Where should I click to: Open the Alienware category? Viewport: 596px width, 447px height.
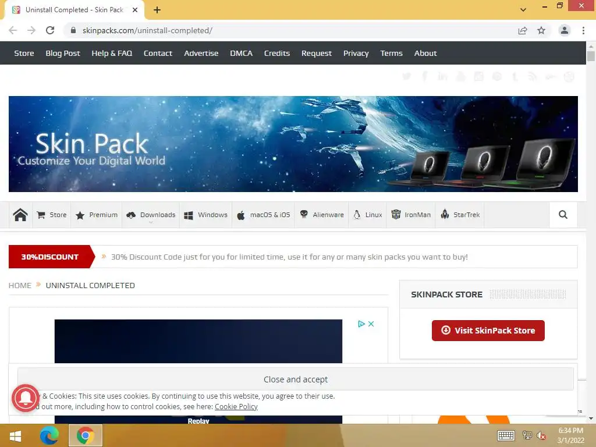pyautogui.click(x=321, y=215)
